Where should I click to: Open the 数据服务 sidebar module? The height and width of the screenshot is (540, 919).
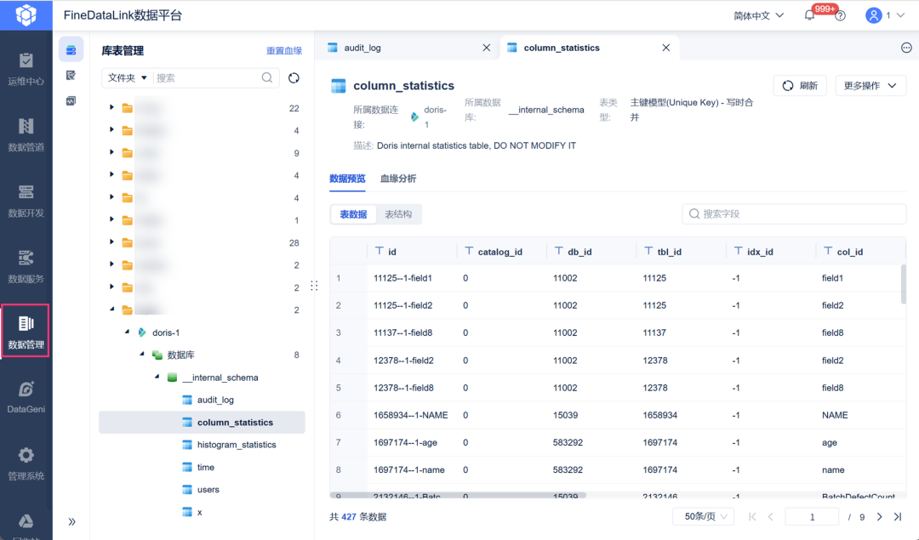click(x=26, y=266)
